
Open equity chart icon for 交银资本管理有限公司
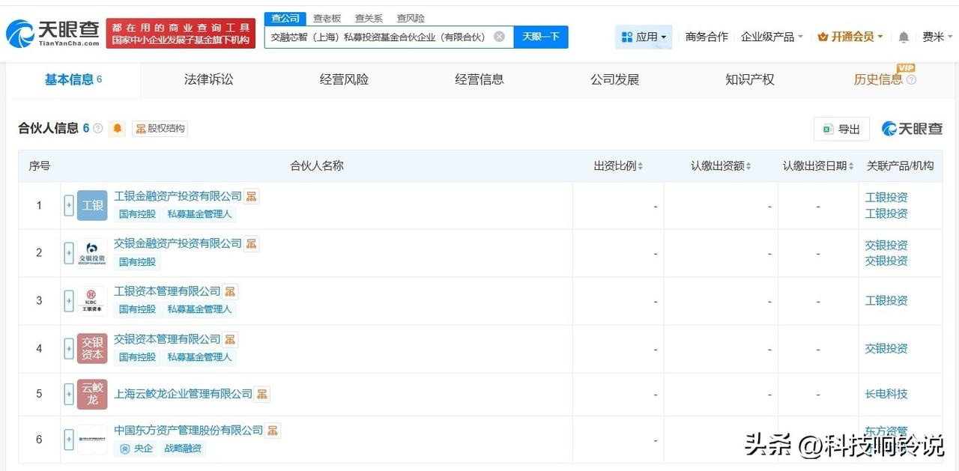(230, 339)
